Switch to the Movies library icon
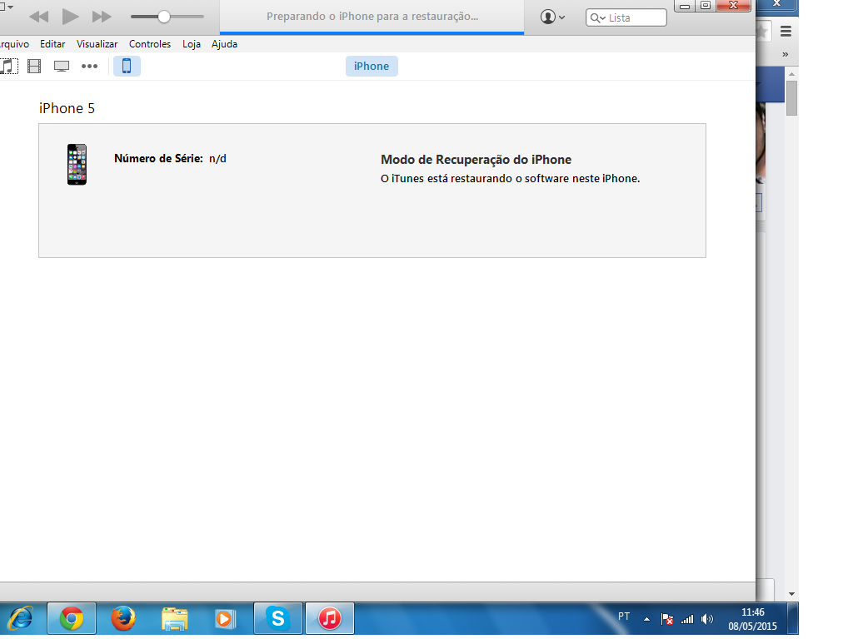853x639 pixels. click(34, 67)
